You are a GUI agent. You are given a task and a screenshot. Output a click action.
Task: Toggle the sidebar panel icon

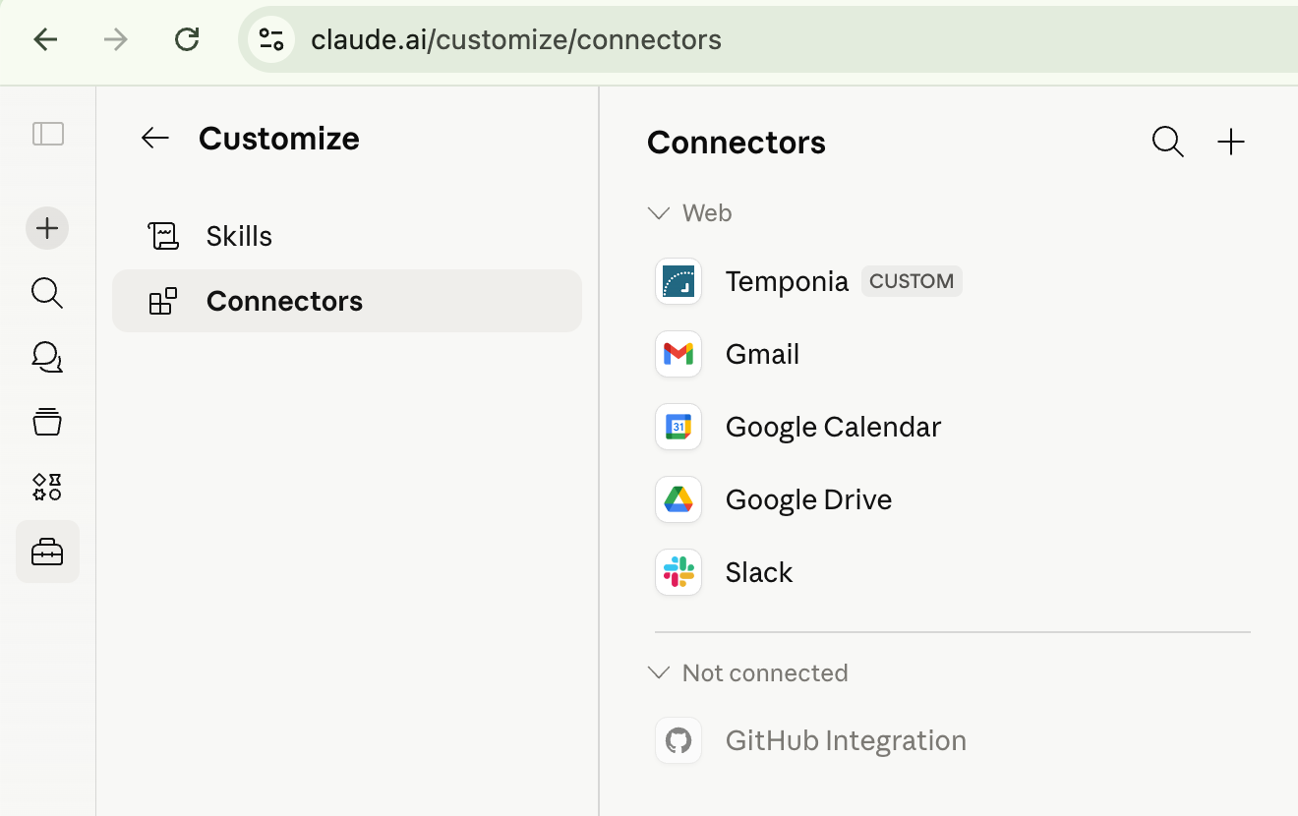pyautogui.click(x=48, y=134)
